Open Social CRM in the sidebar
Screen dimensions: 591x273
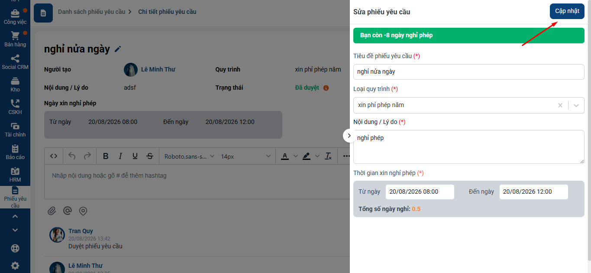click(x=15, y=62)
